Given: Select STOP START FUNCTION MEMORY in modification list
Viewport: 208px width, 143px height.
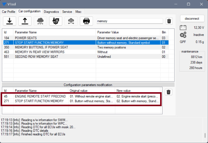Looking at the screenshot, I should (x=81, y=101).
